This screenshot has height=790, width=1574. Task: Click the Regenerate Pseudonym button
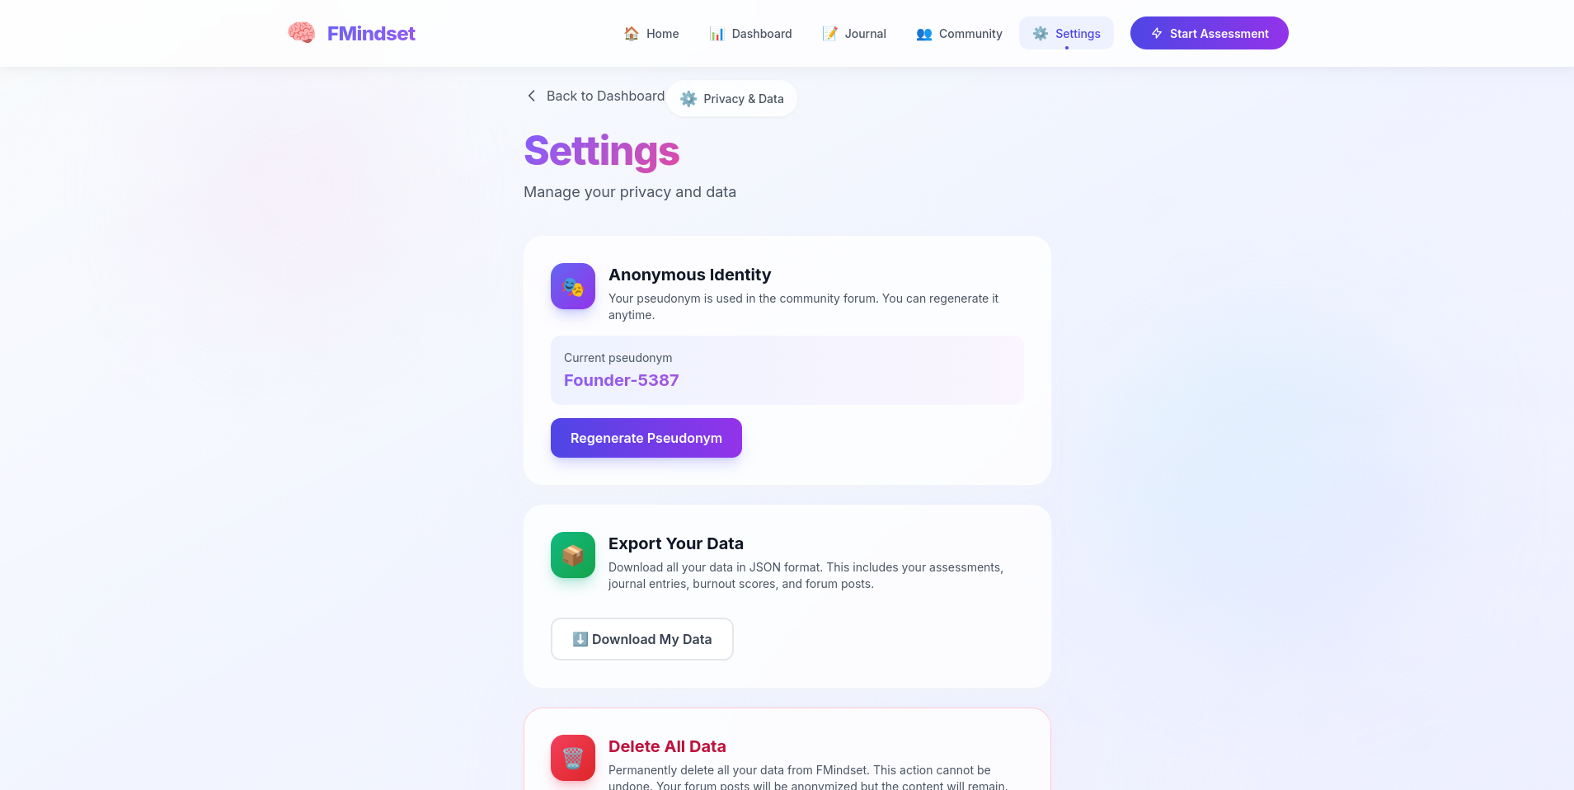pyautogui.click(x=646, y=438)
